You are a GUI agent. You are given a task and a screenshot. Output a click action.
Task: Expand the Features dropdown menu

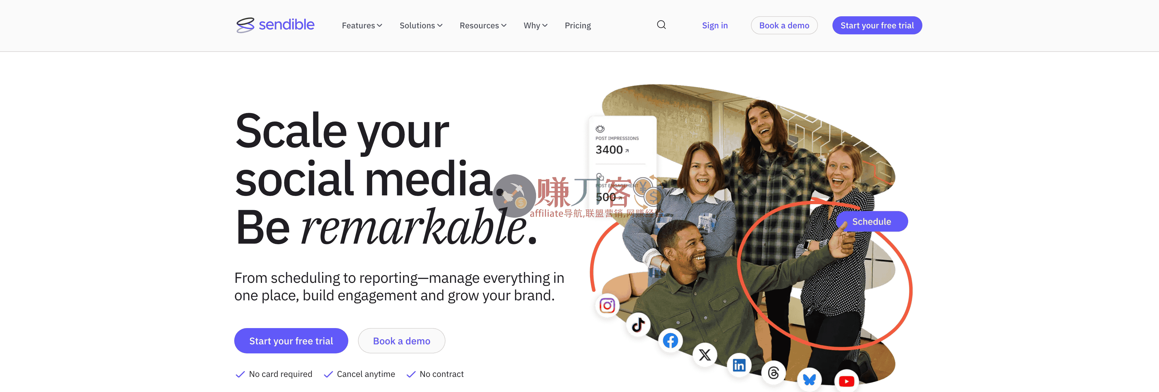click(x=362, y=26)
